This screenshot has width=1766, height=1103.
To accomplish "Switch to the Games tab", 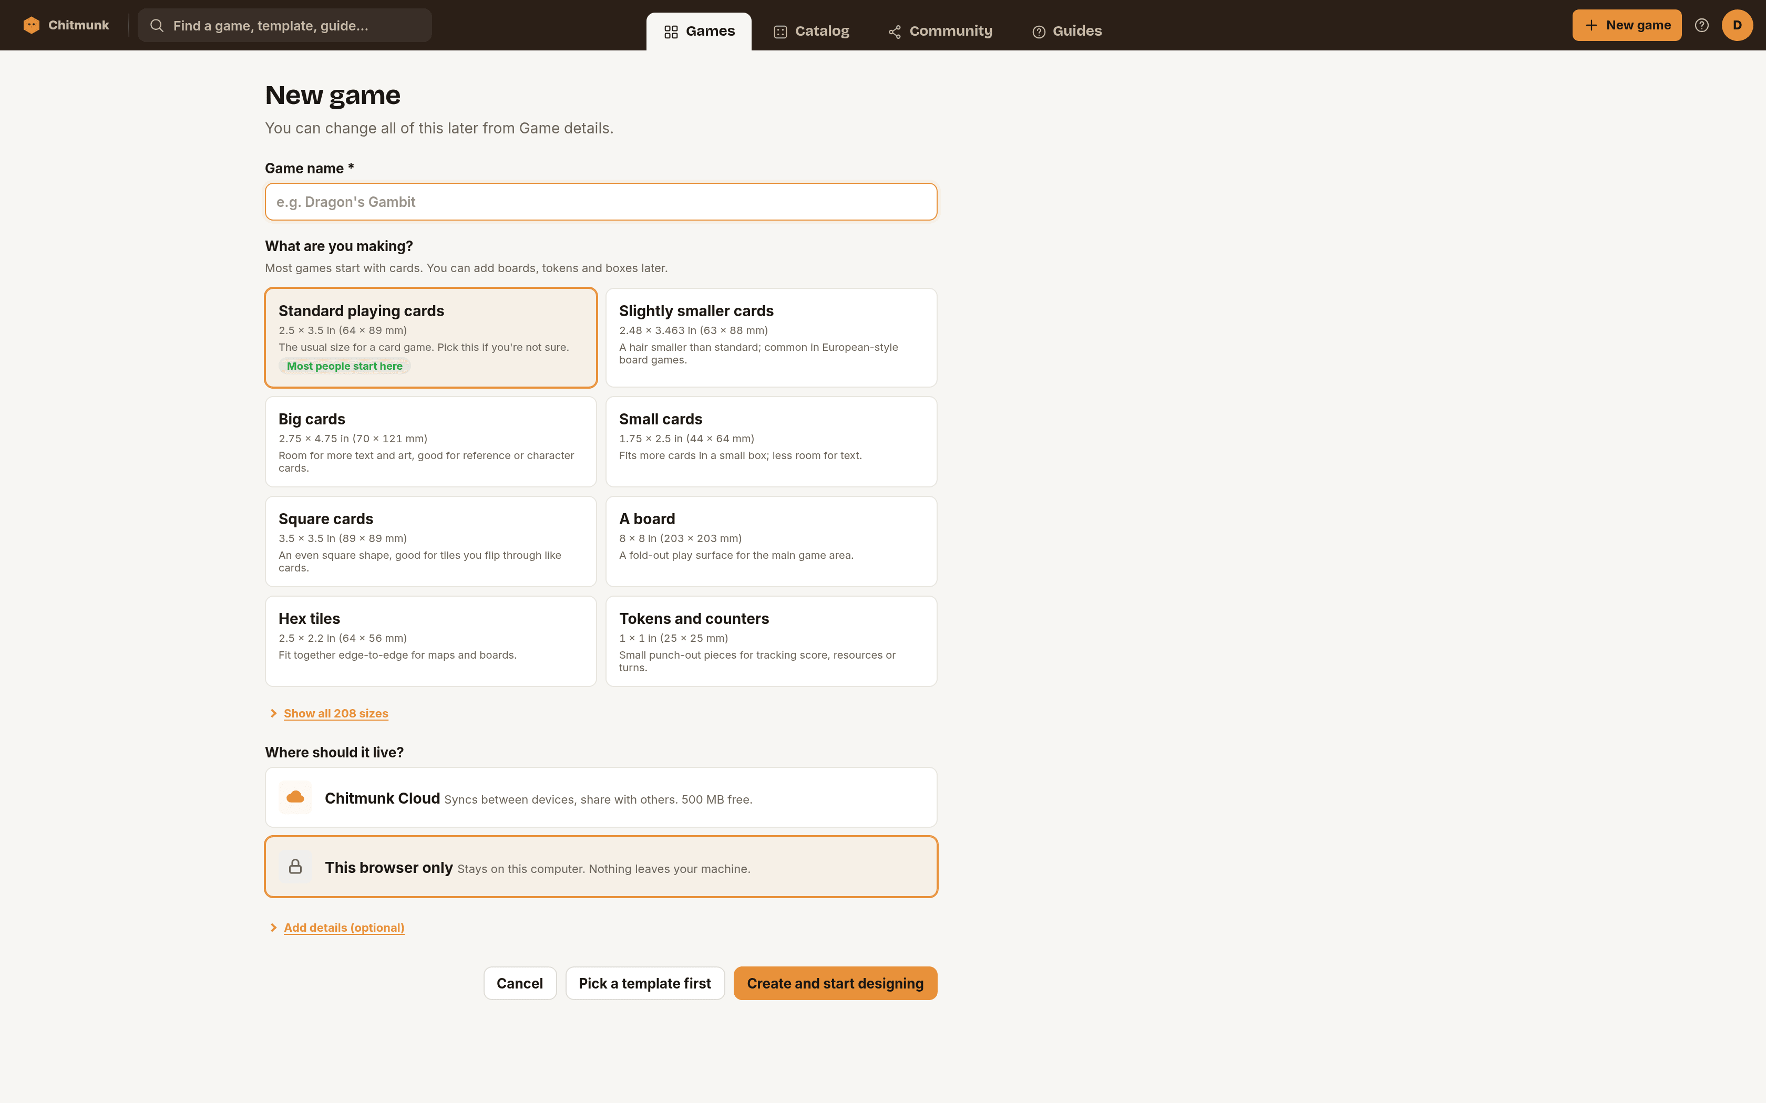I will 699,32.
